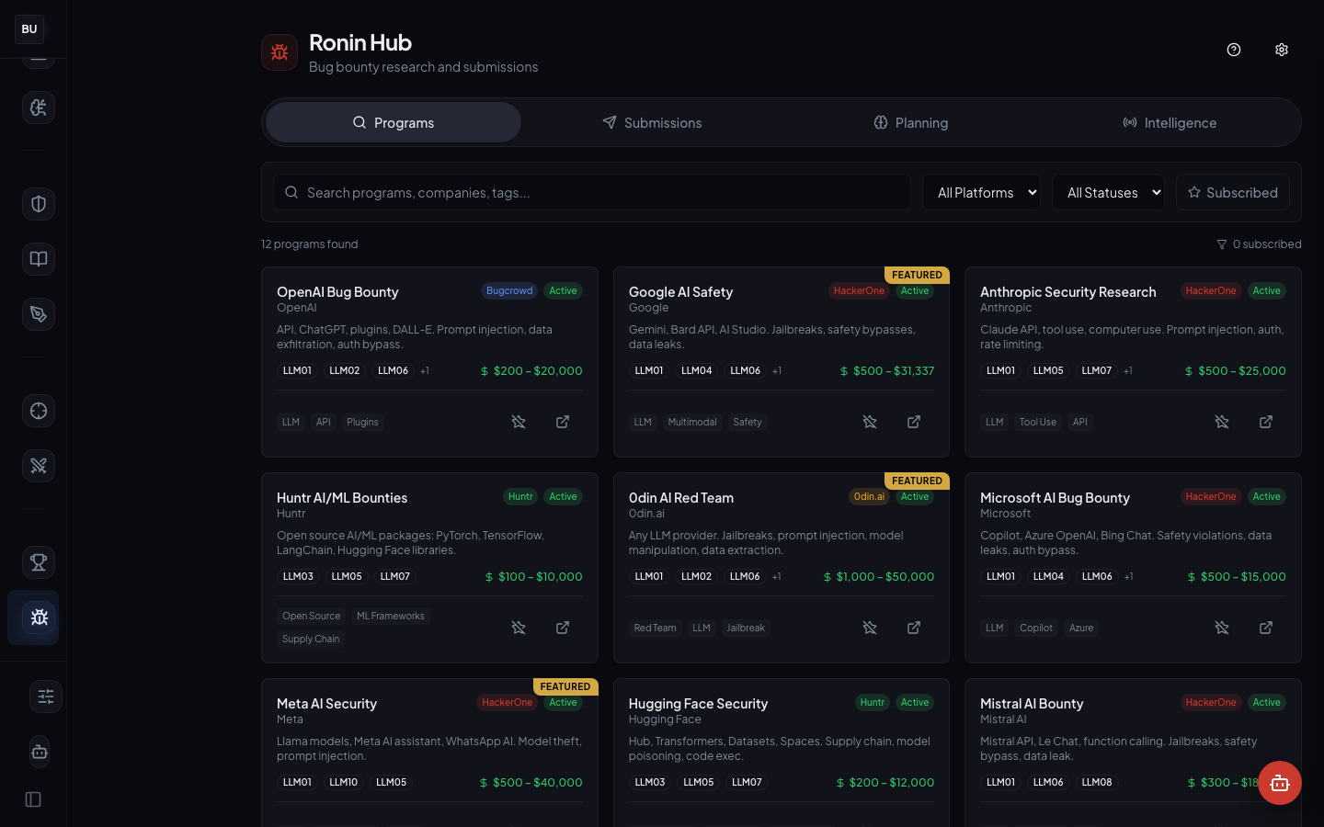The image size is (1324, 827).
Task: Click the Red Team tag on Odin card
Action: [655, 628]
